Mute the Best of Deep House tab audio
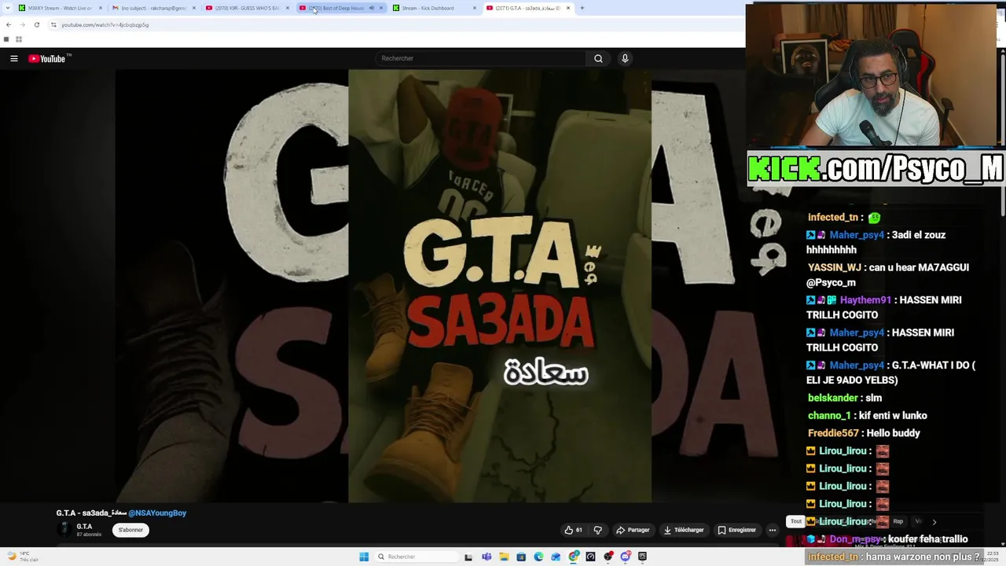This screenshot has width=1006, height=566. [372, 8]
